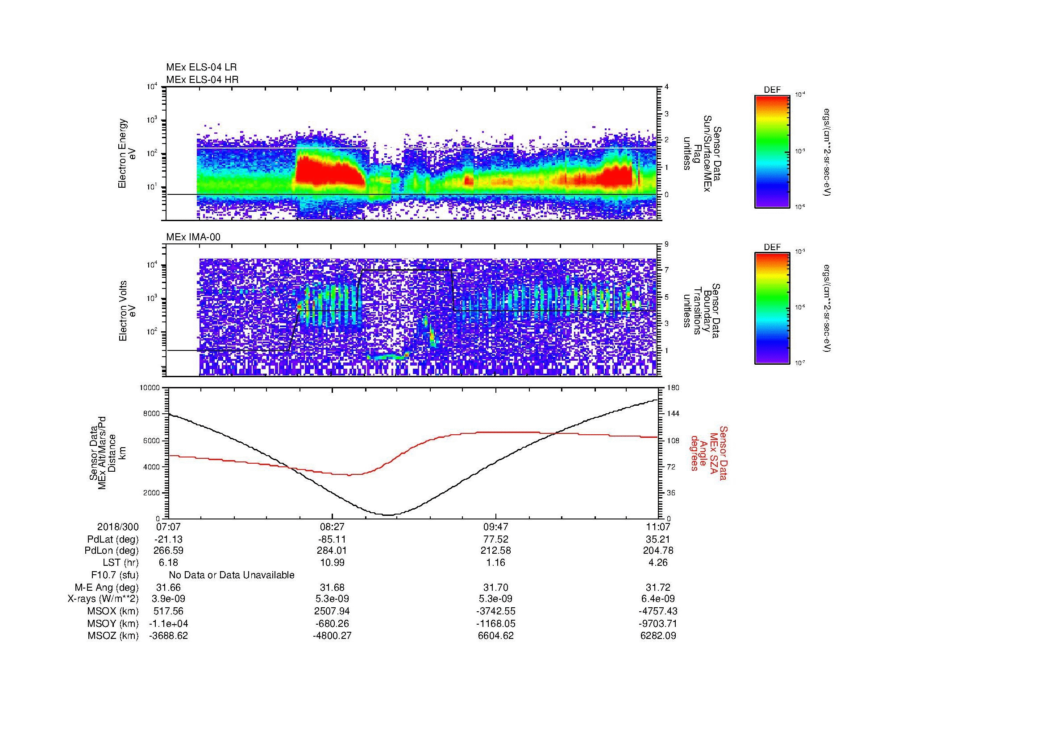Click the top DEF color bar
Screen dimensions: 1044x737
point(772,151)
